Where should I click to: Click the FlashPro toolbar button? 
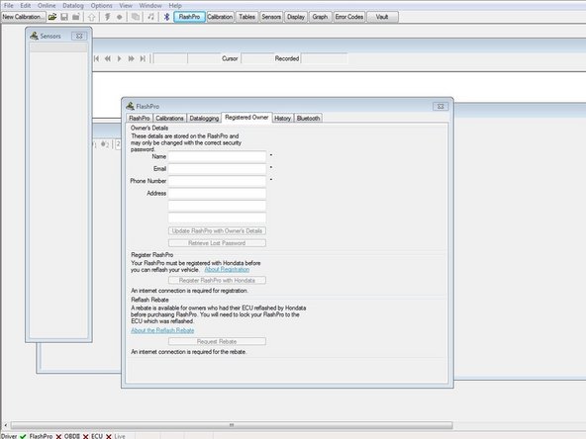coord(189,17)
